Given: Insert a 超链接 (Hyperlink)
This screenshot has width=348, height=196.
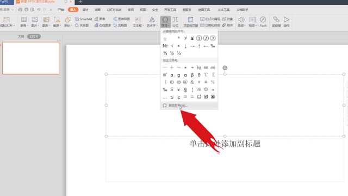Looking at the screenshot, I should click(276, 22).
